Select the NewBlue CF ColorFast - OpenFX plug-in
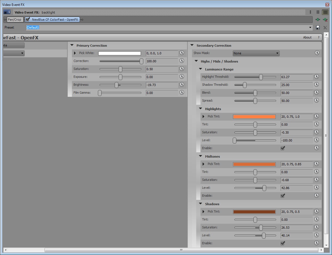The height and width of the screenshot is (255, 332). tap(55, 20)
